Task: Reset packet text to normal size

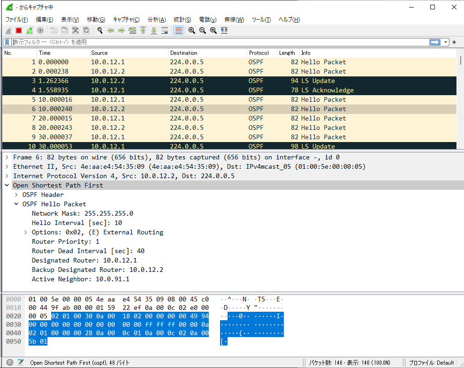Action: point(213,30)
